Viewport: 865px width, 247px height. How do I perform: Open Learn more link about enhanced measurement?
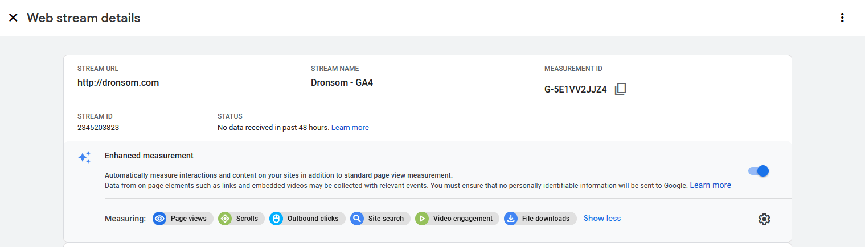(x=711, y=185)
